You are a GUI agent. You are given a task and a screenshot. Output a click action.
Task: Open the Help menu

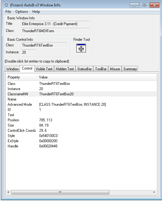(36, 12)
